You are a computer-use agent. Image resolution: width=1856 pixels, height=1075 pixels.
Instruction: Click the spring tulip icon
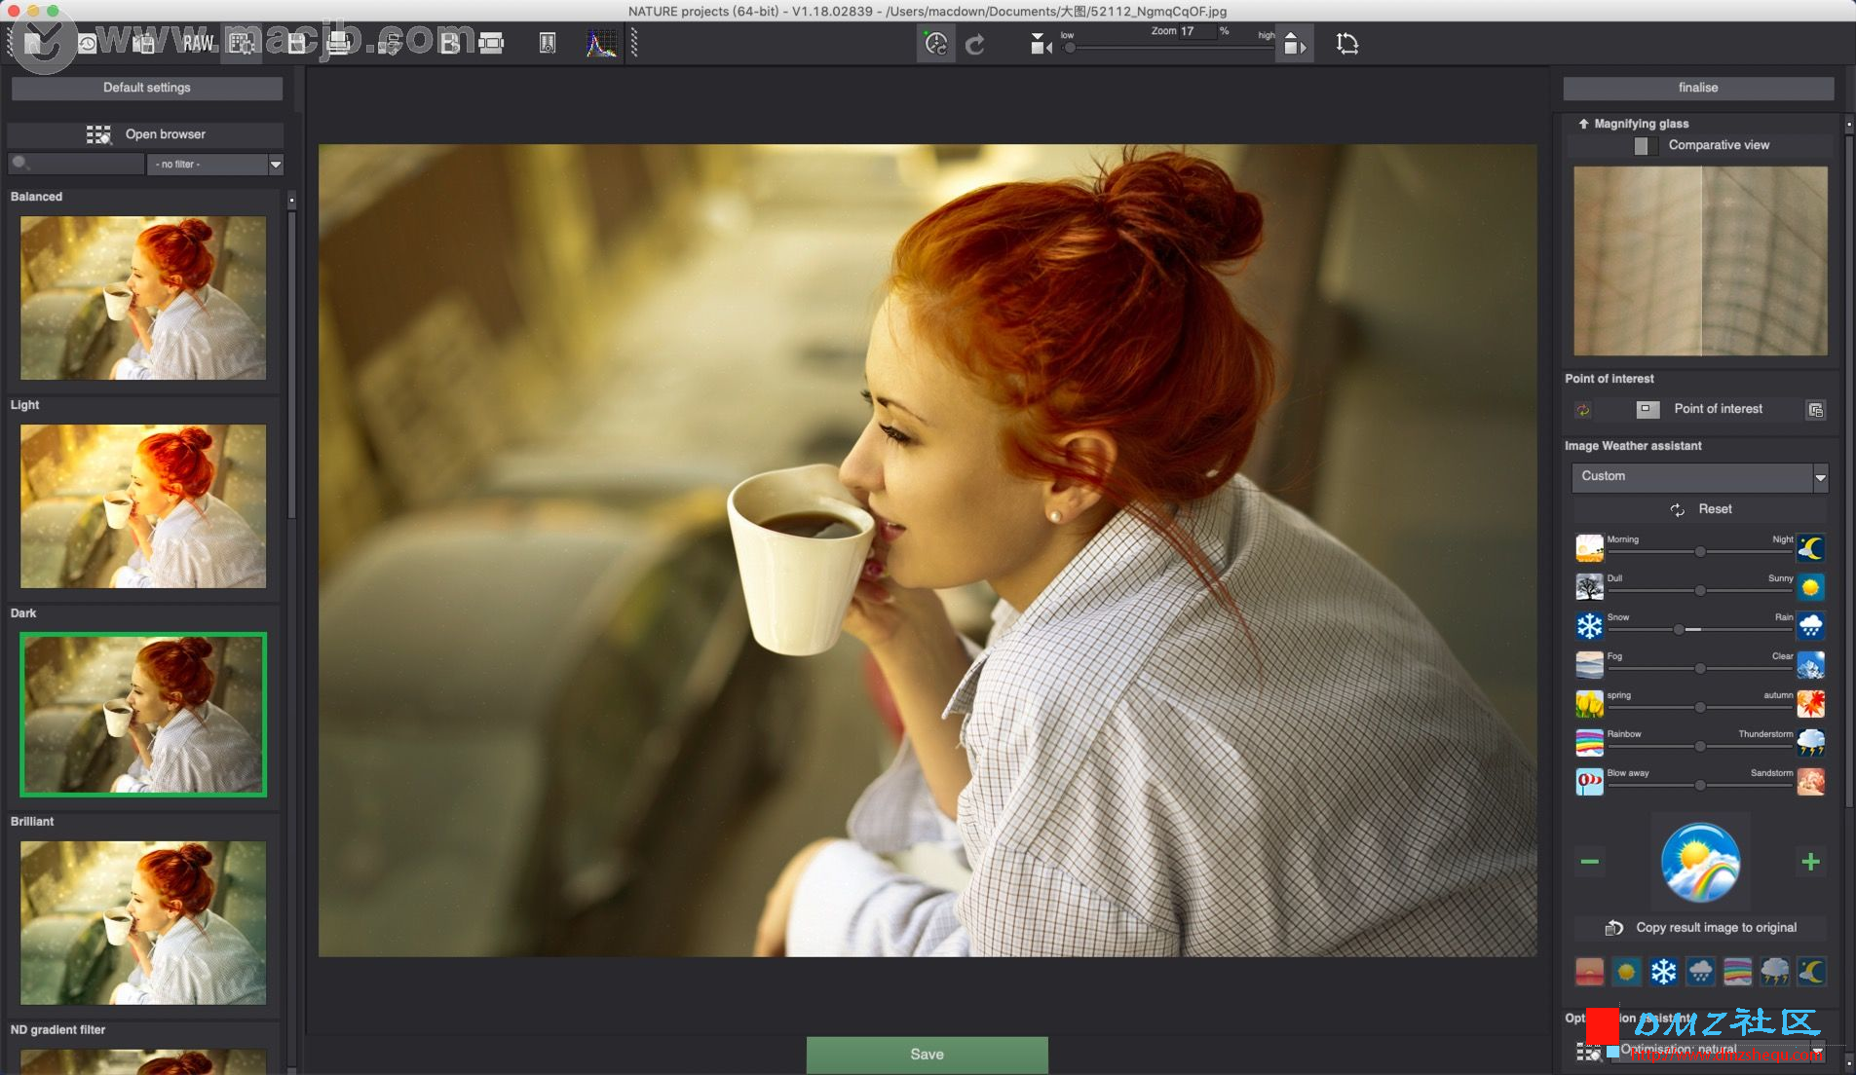coord(1589,703)
